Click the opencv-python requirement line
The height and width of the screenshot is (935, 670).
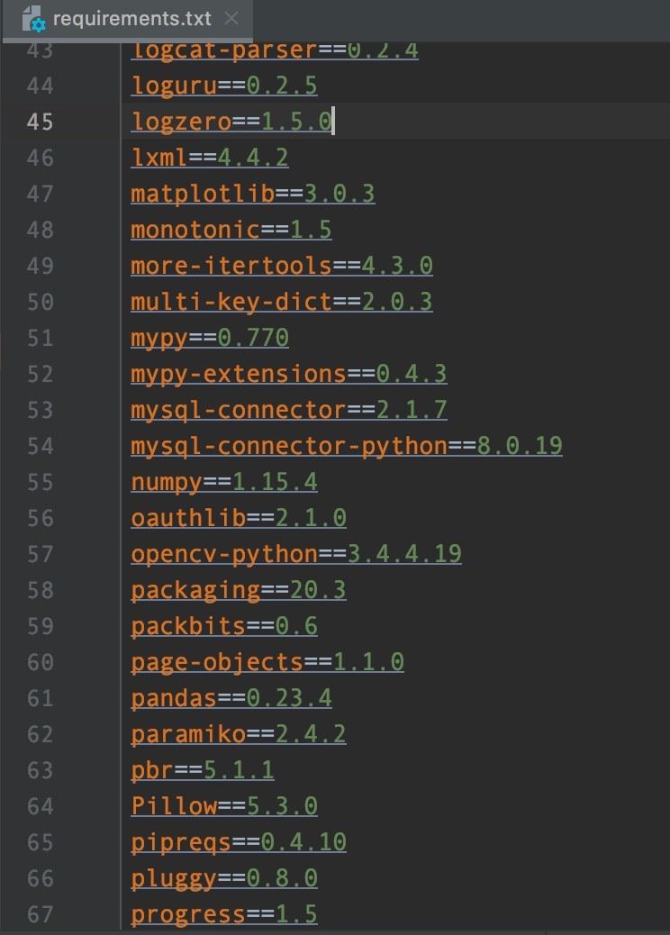tap(296, 554)
